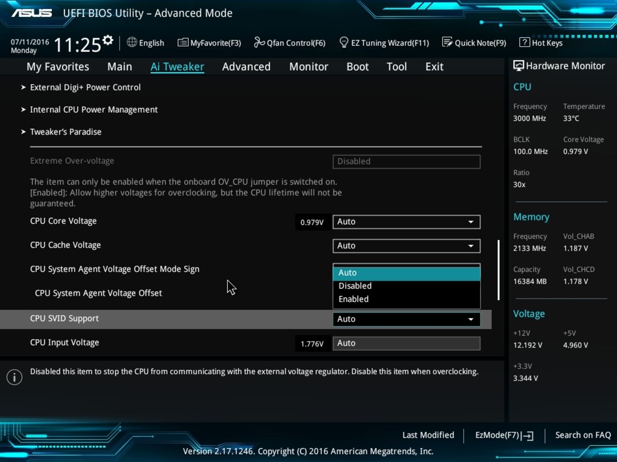The height and width of the screenshot is (462, 617).
Task: Click the Hot Keys question-mark icon
Action: (x=524, y=42)
